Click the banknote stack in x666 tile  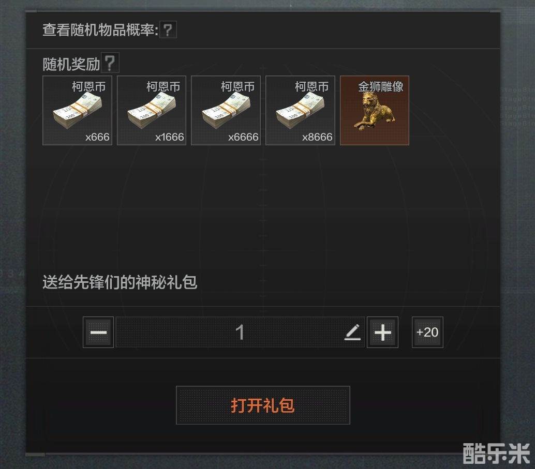tap(78, 111)
